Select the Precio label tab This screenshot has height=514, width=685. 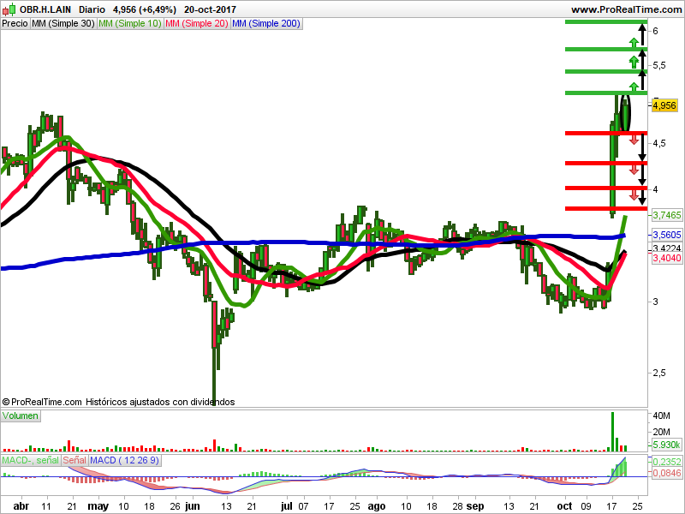pyautogui.click(x=15, y=24)
